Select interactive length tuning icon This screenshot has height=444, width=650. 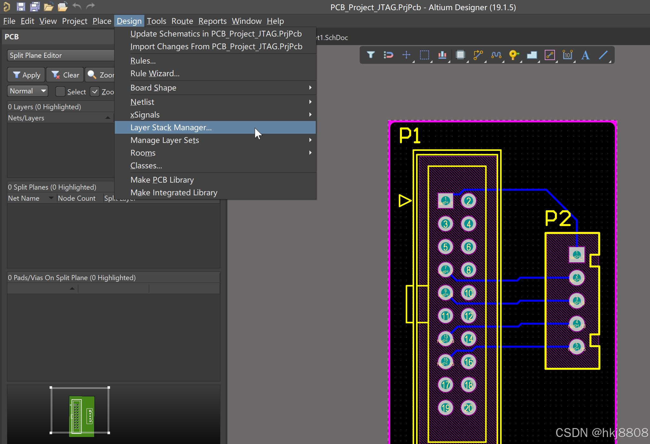(x=496, y=55)
